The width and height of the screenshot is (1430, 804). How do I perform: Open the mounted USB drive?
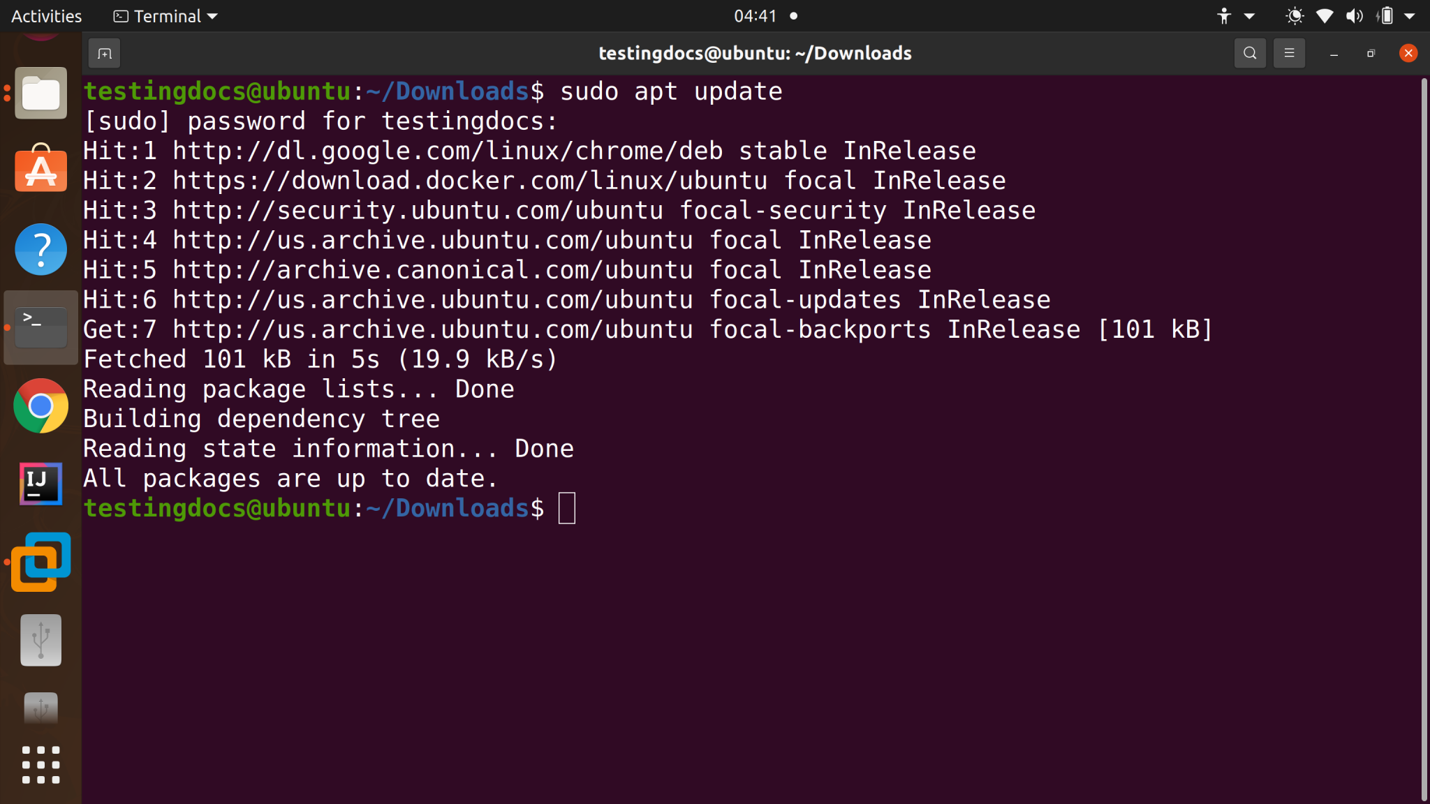pyautogui.click(x=40, y=640)
